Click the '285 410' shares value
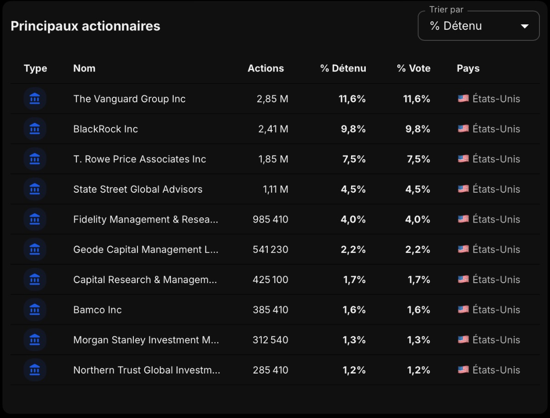This screenshot has height=418, width=550. click(x=270, y=370)
